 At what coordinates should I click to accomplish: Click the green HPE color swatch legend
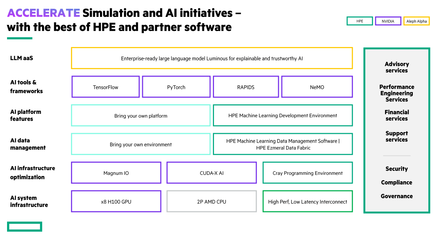point(359,21)
